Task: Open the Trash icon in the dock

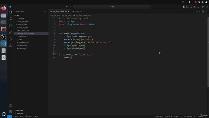Action: pyautogui.click(x=4, y=58)
